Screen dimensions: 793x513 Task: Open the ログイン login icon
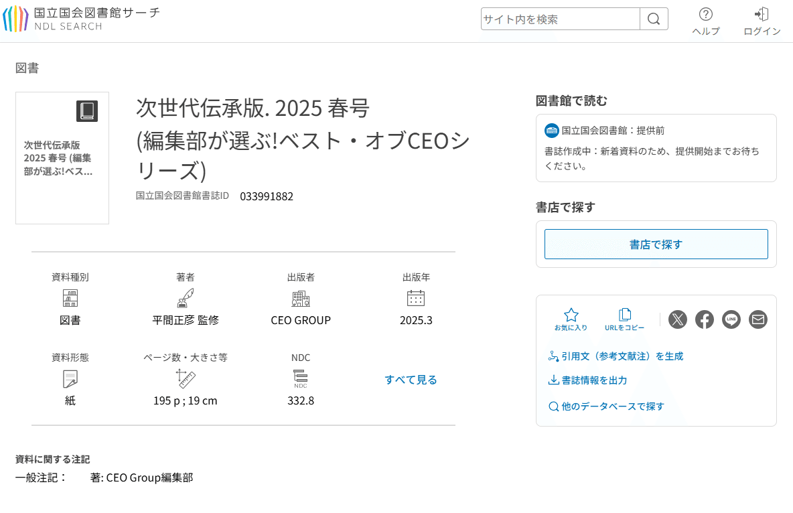pyautogui.click(x=762, y=21)
